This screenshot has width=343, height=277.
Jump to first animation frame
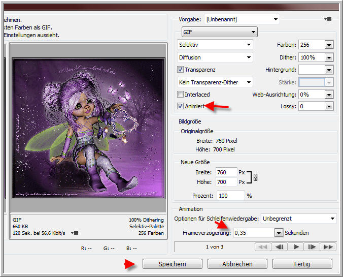(264, 247)
